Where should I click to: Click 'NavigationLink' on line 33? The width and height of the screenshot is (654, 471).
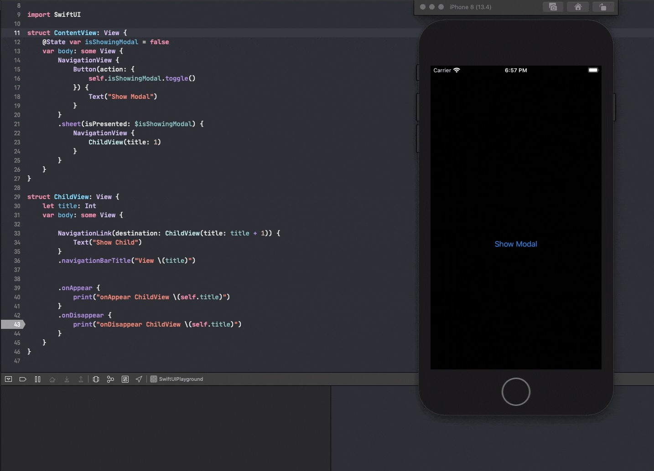(x=84, y=233)
